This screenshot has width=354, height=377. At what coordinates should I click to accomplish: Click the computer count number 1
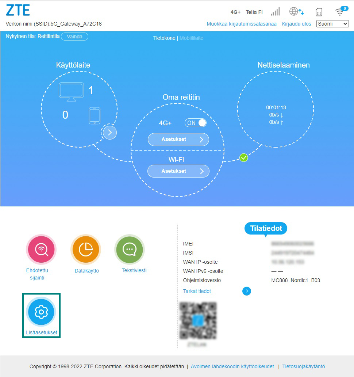91,91
